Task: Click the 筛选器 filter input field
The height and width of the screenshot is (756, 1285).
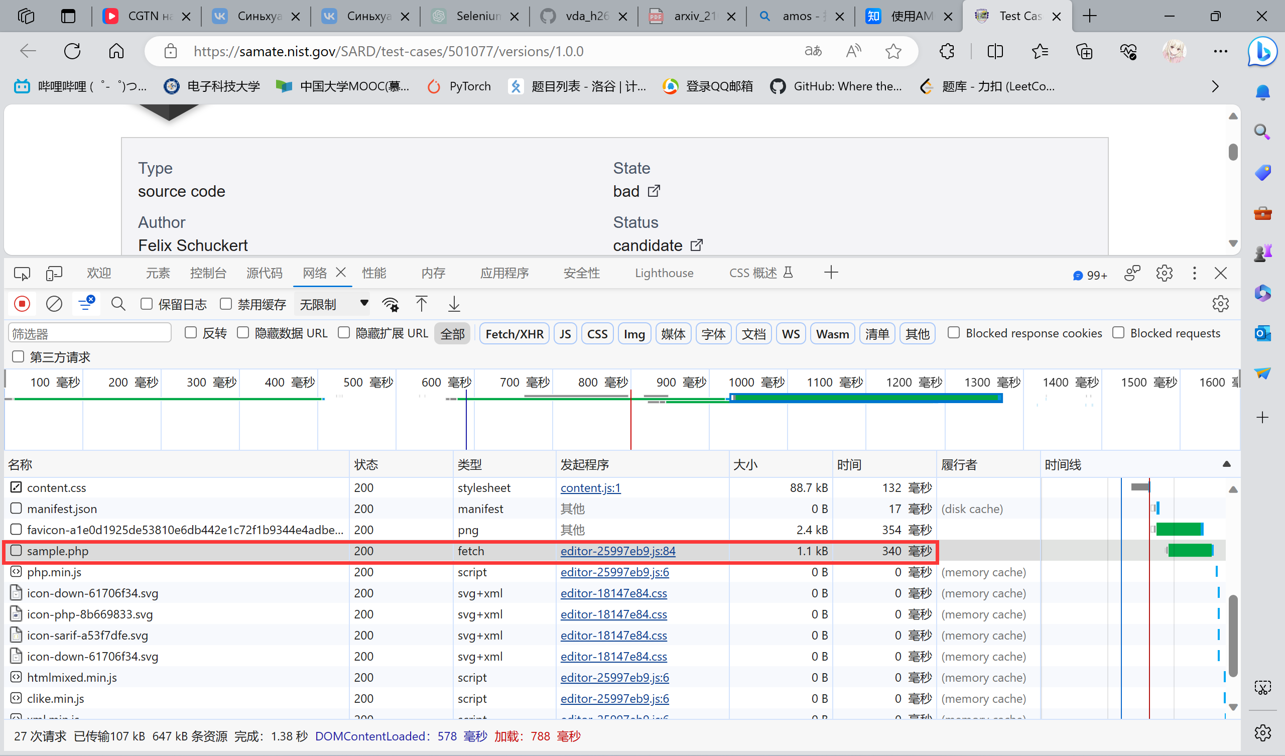Action: click(90, 334)
